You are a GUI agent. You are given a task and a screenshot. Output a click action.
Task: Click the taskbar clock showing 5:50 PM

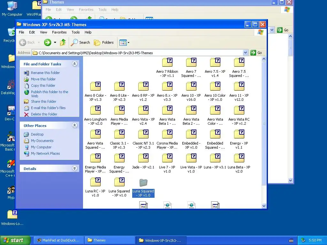(315, 240)
